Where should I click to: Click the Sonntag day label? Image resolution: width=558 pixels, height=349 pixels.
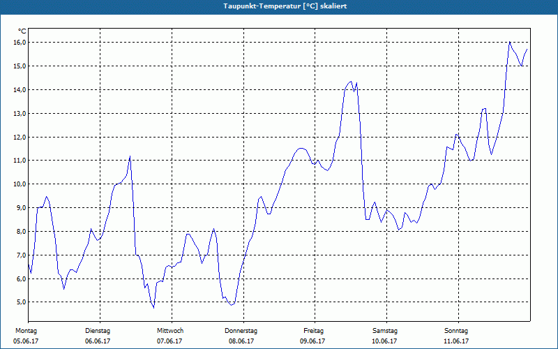click(x=456, y=331)
